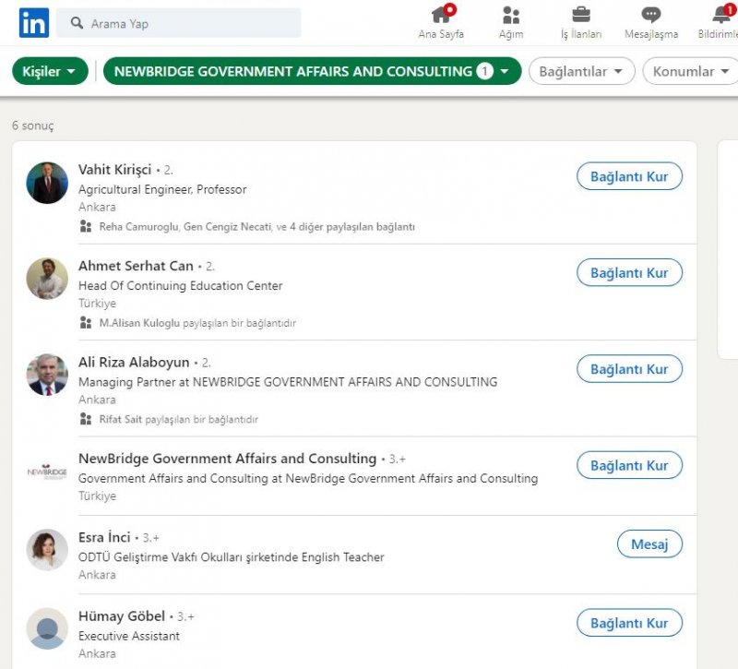Click the Reha Camuroglu shared connections link

257,227
